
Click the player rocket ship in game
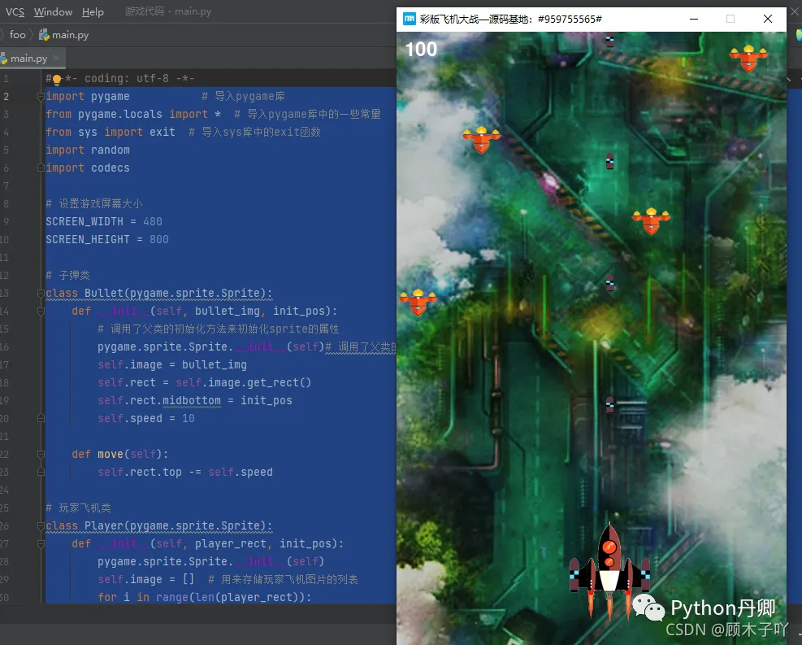tap(609, 571)
